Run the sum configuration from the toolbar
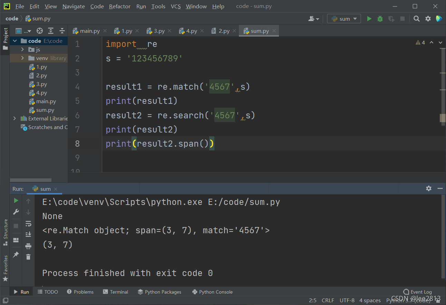 coord(369,19)
